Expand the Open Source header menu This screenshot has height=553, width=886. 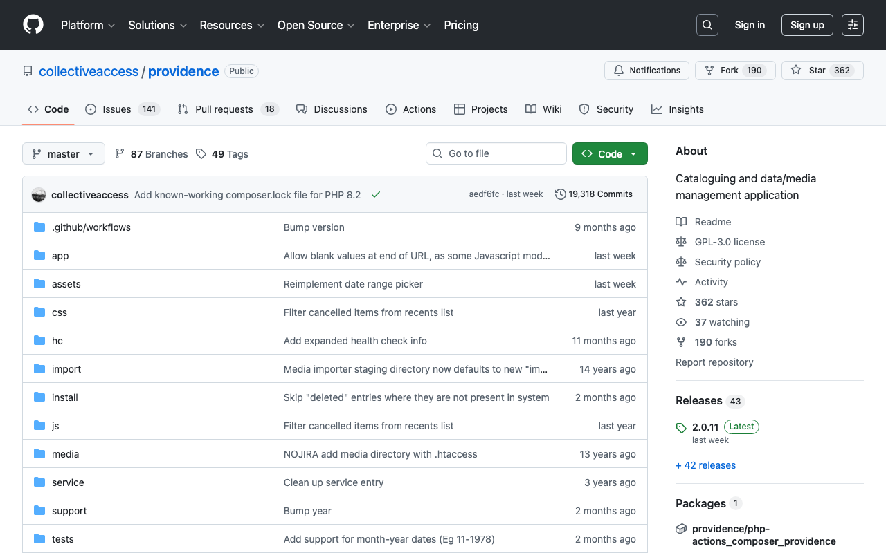point(316,25)
